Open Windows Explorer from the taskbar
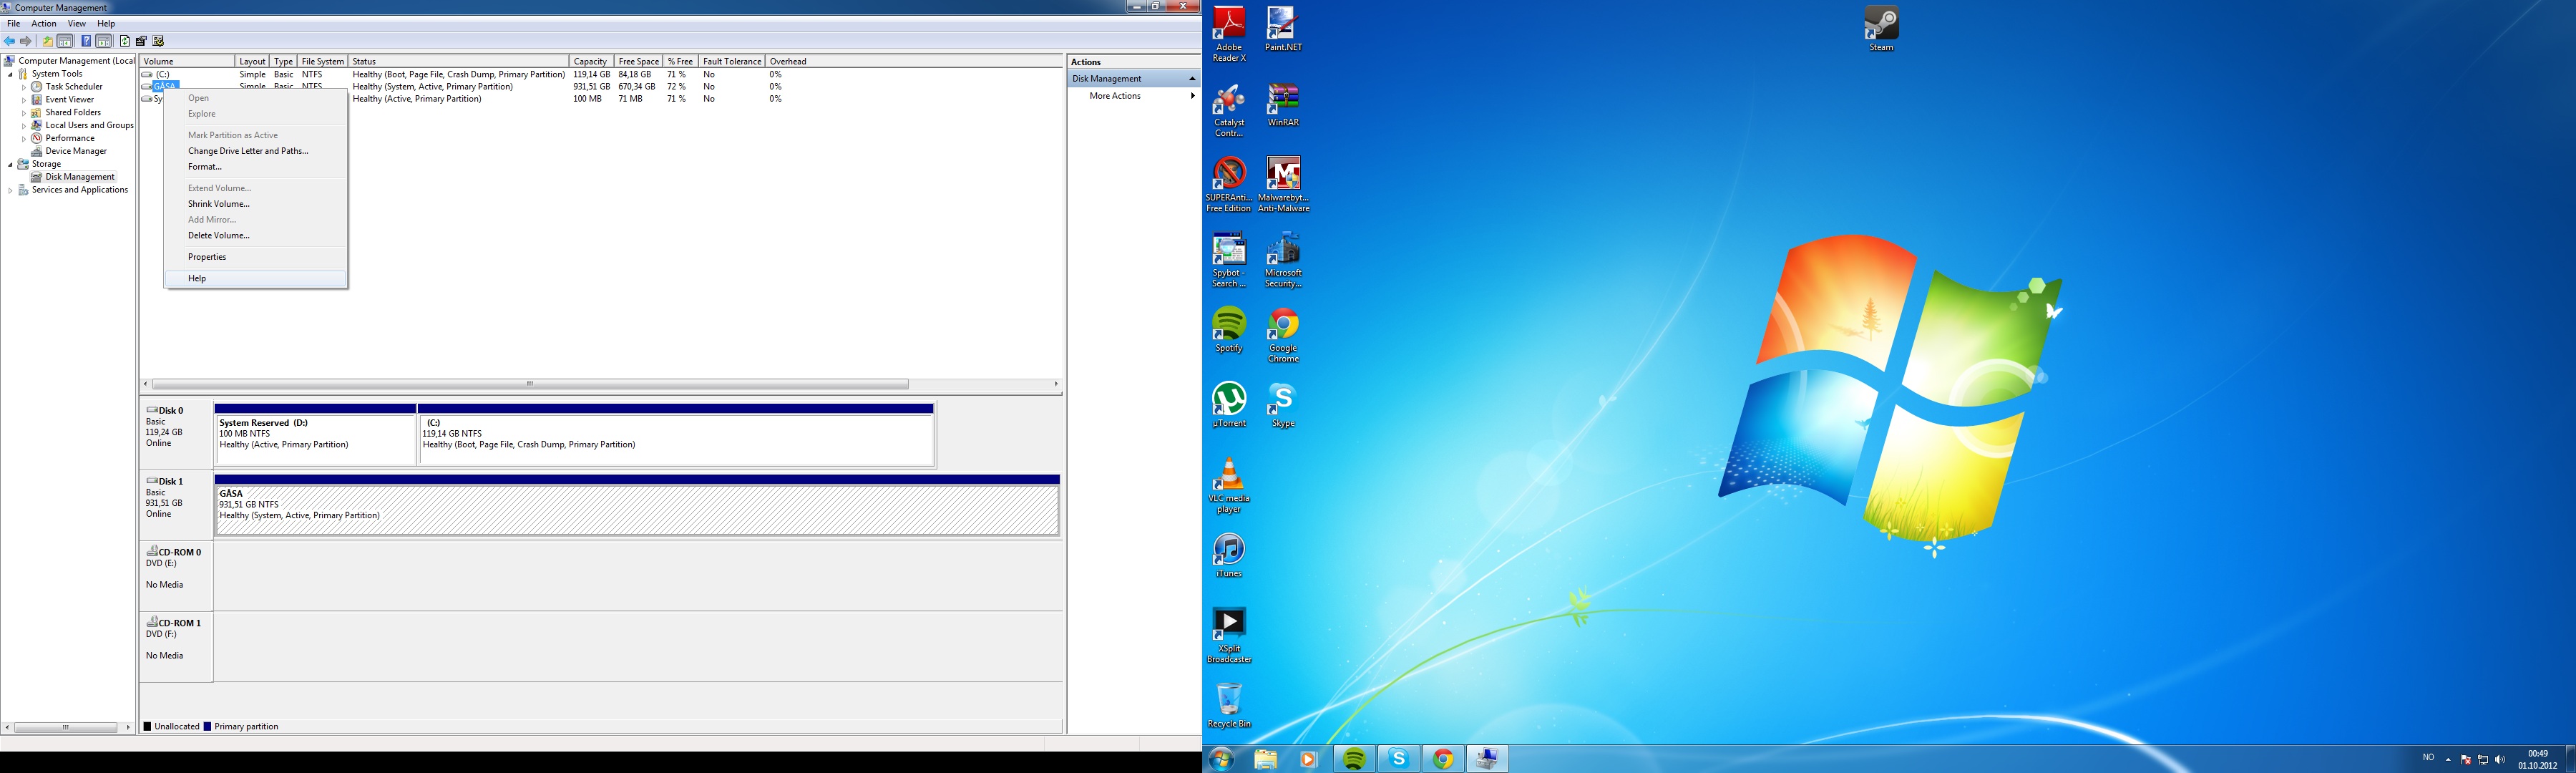Screen dimensions: 2576x773 click(1265, 760)
